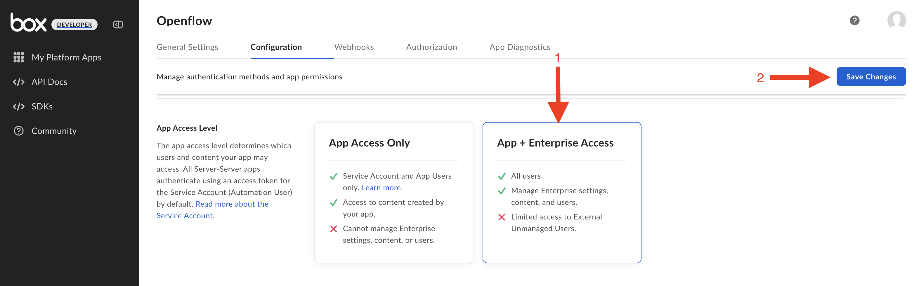This screenshot has height=286, width=919.
Task: Switch to the General Settings tab
Action: tap(187, 47)
